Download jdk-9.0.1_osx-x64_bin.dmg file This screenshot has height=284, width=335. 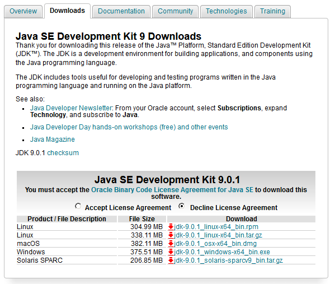(215, 243)
